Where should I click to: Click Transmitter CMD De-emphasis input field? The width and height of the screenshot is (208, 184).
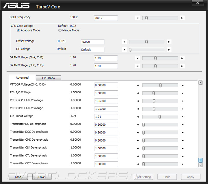(x=106, y=140)
